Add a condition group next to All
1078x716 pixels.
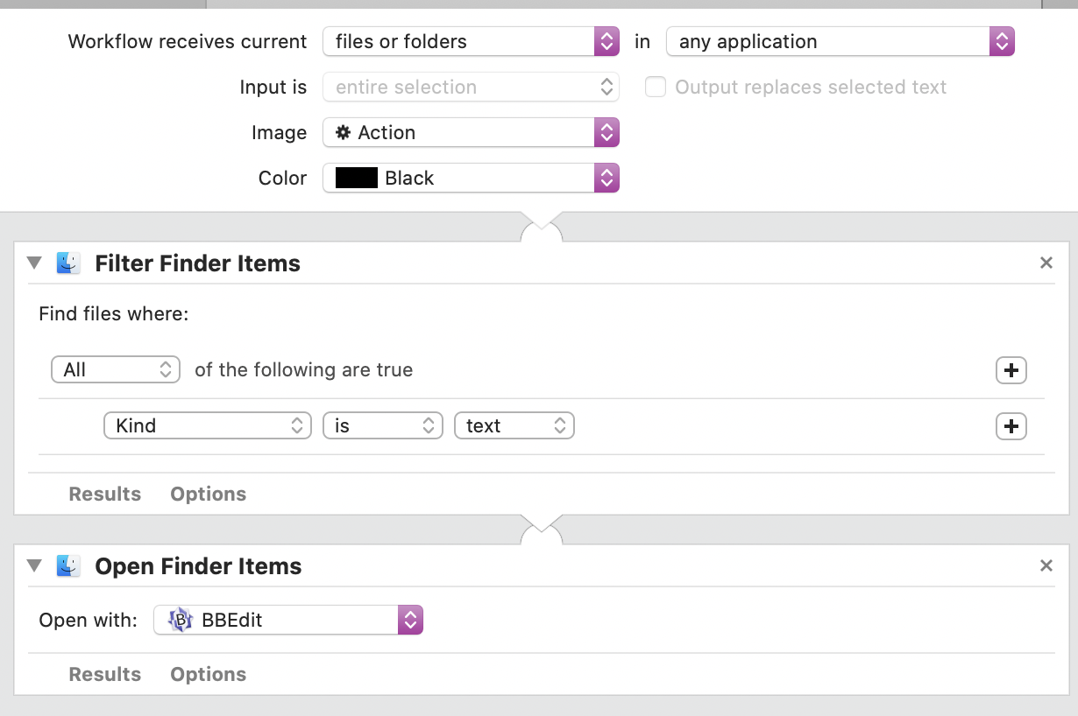[1011, 370]
